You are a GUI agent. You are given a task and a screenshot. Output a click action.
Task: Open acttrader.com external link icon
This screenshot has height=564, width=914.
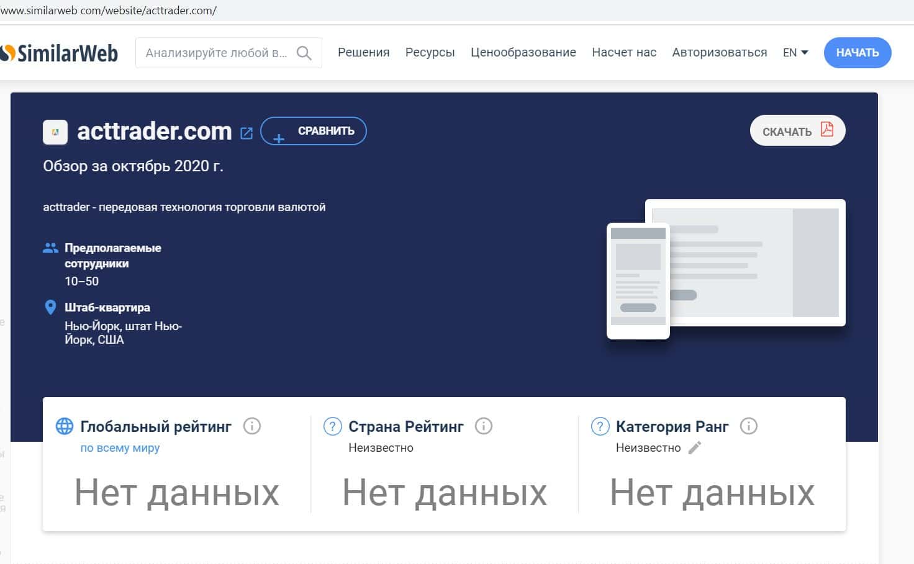(247, 133)
